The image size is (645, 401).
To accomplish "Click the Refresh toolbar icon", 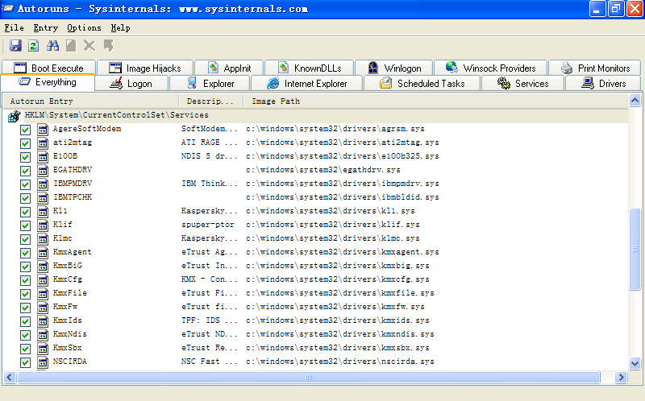I will pyautogui.click(x=33, y=46).
